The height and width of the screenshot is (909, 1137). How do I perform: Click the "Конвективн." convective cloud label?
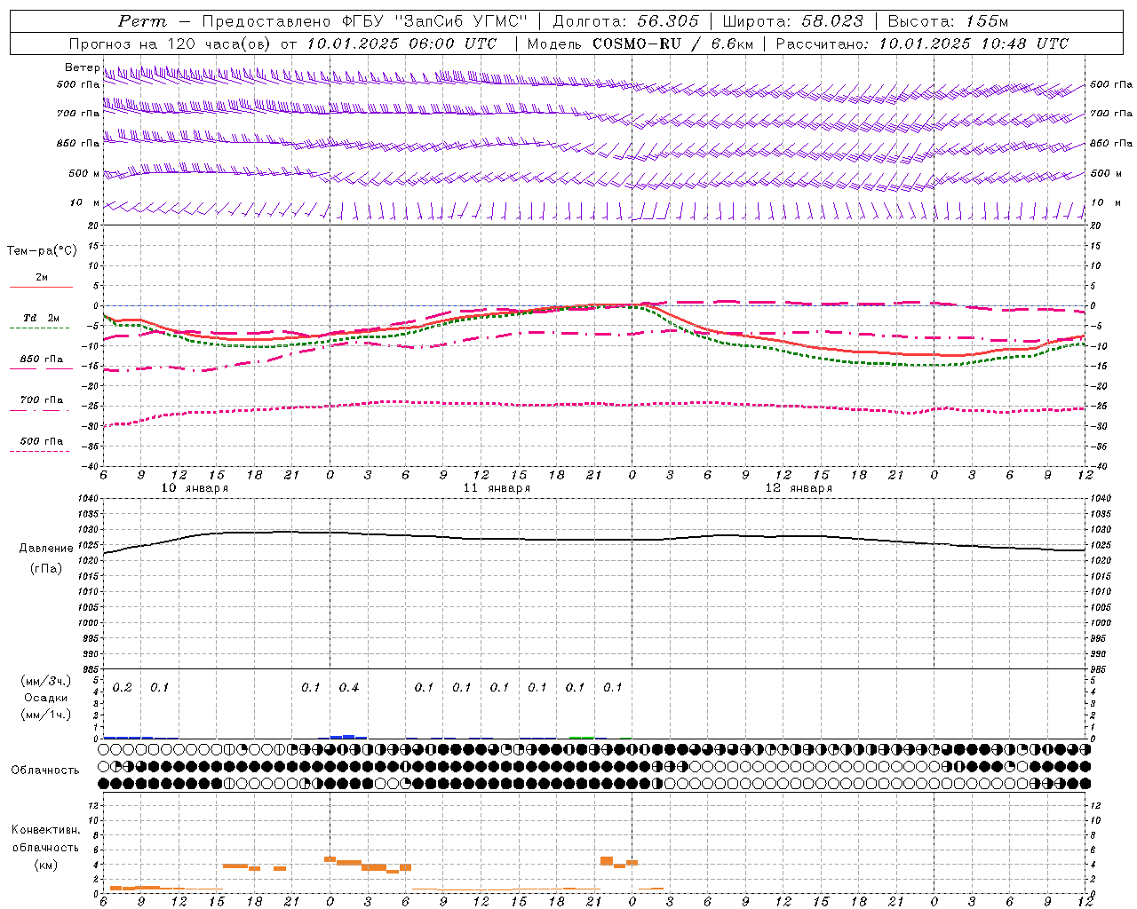[46, 830]
